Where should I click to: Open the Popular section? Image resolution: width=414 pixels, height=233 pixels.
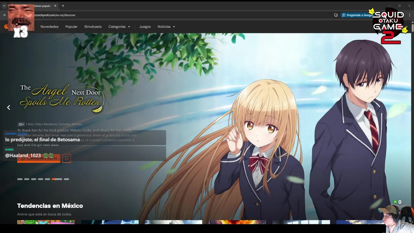(x=71, y=27)
